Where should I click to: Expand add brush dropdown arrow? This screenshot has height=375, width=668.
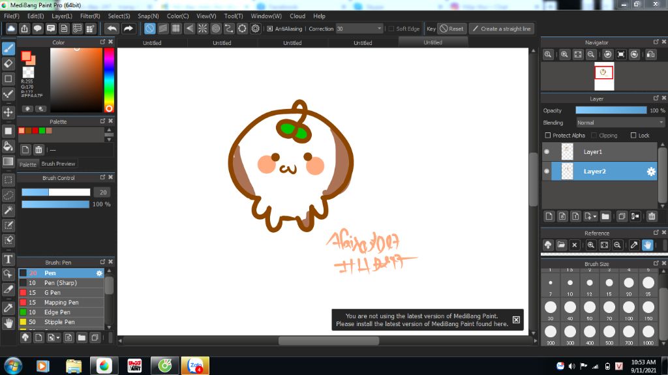coord(58,338)
